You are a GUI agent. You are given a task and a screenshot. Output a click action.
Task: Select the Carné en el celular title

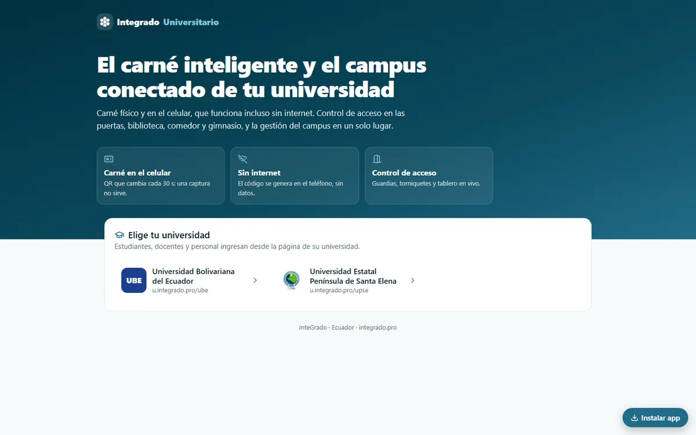pos(137,173)
